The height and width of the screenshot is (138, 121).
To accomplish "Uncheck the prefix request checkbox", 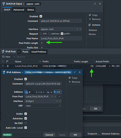I will click(x=62, y=34).
